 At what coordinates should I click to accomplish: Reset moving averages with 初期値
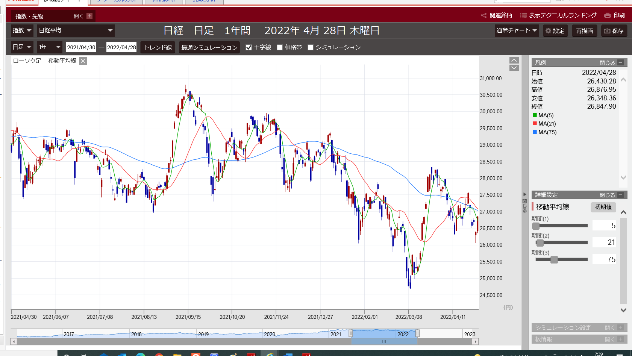[603, 207]
